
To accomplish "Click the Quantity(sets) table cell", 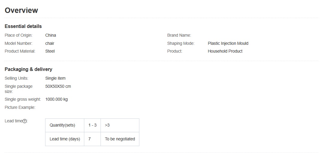I will pos(62,125).
